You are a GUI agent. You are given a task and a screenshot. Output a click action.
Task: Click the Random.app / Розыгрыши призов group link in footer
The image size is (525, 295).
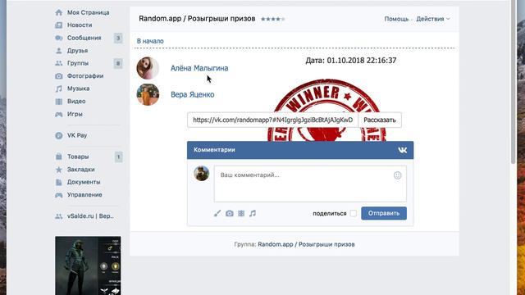(x=306, y=244)
